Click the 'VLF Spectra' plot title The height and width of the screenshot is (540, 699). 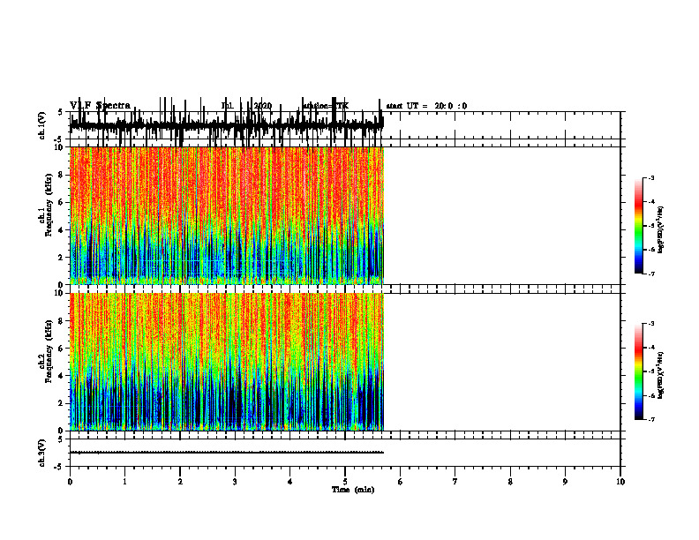101,106
